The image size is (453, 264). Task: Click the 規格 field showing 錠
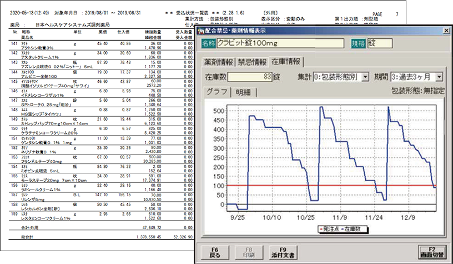[380, 43]
